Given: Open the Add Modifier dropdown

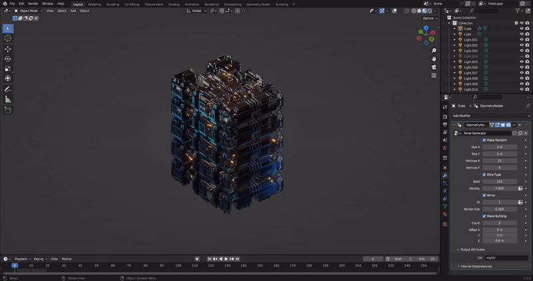Looking at the screenshot, I should tap(491, 116).
